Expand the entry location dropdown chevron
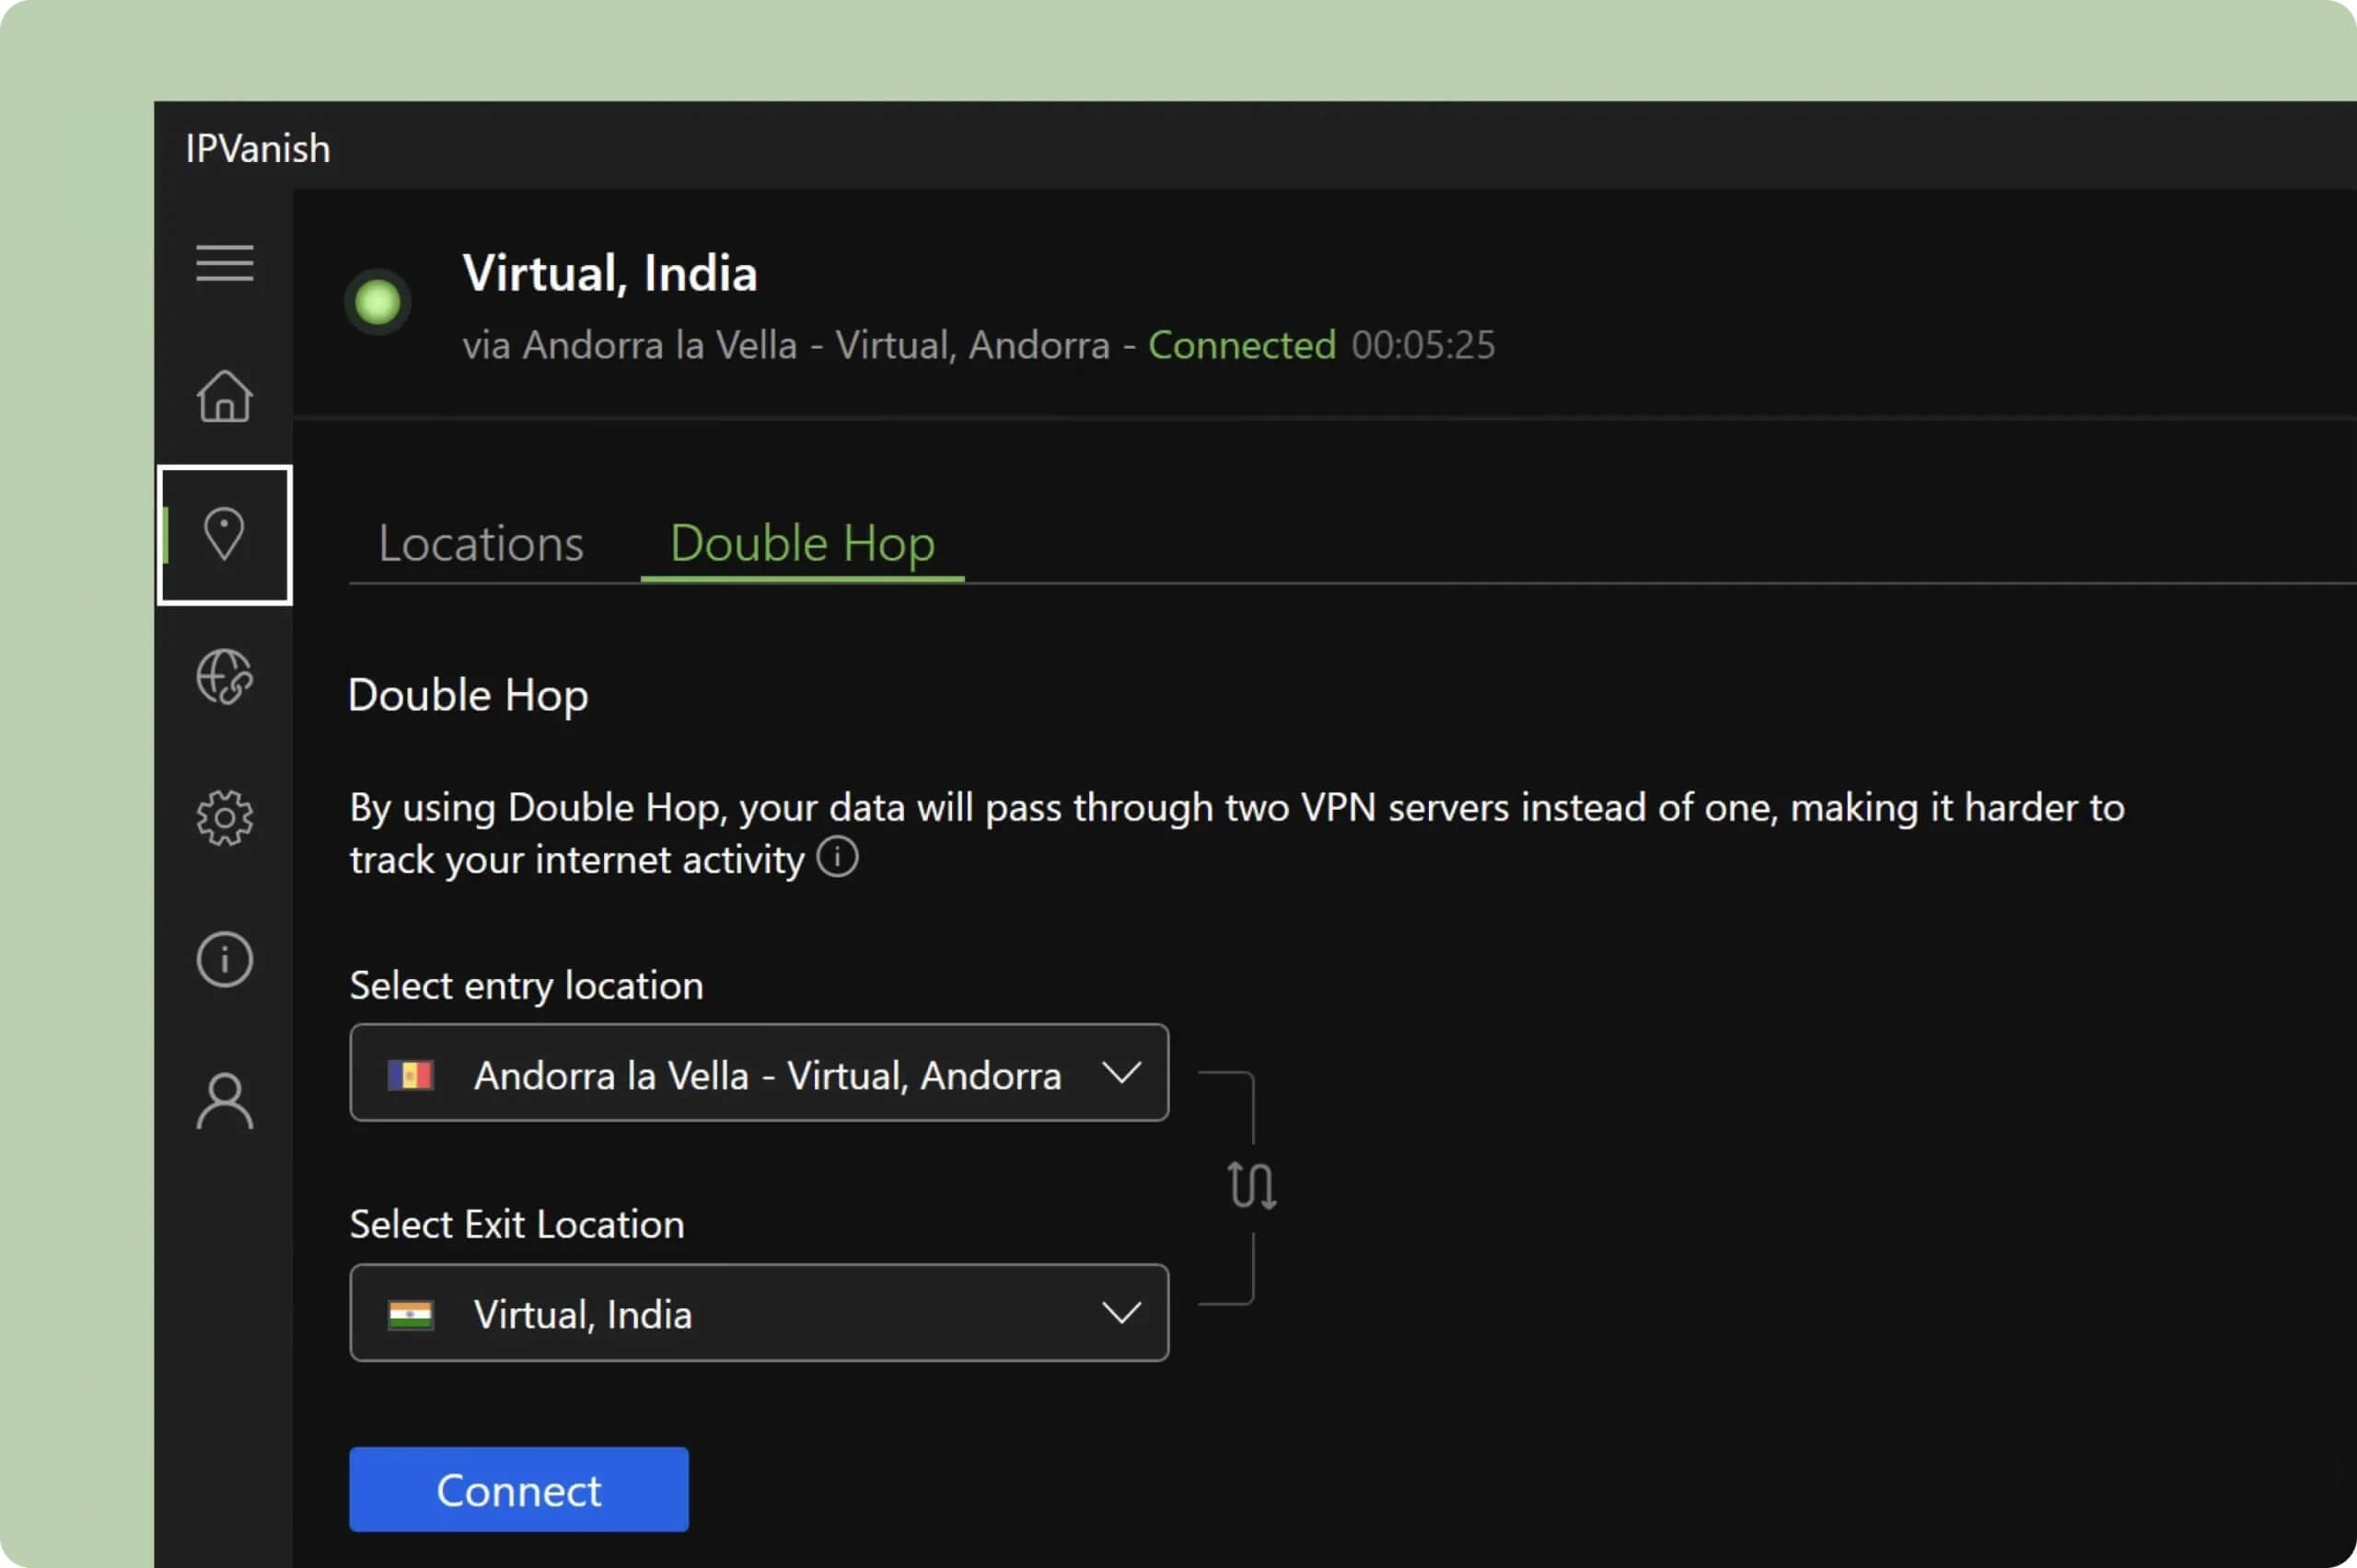The image size is (2357, 1568). [x=1120, y=1073]
